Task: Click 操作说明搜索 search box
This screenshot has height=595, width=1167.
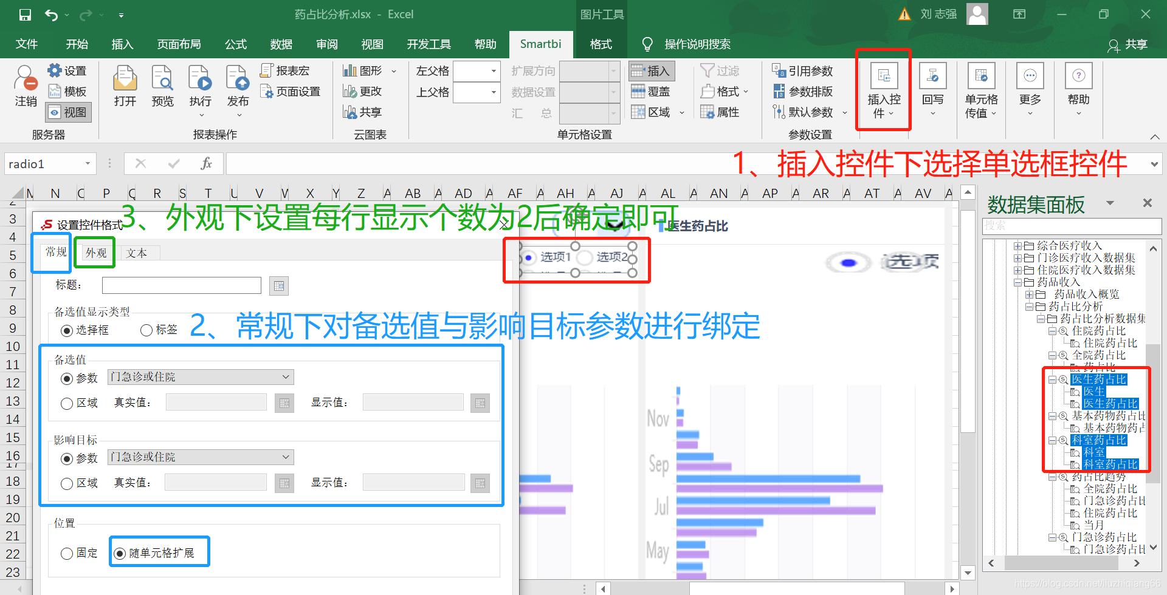Action: pos(697,44)
